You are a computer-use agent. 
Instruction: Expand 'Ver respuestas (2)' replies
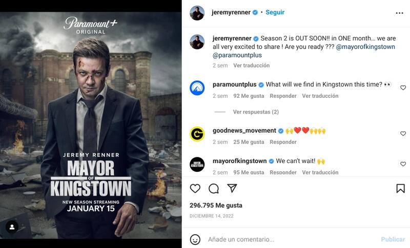[x=256, y=111]
